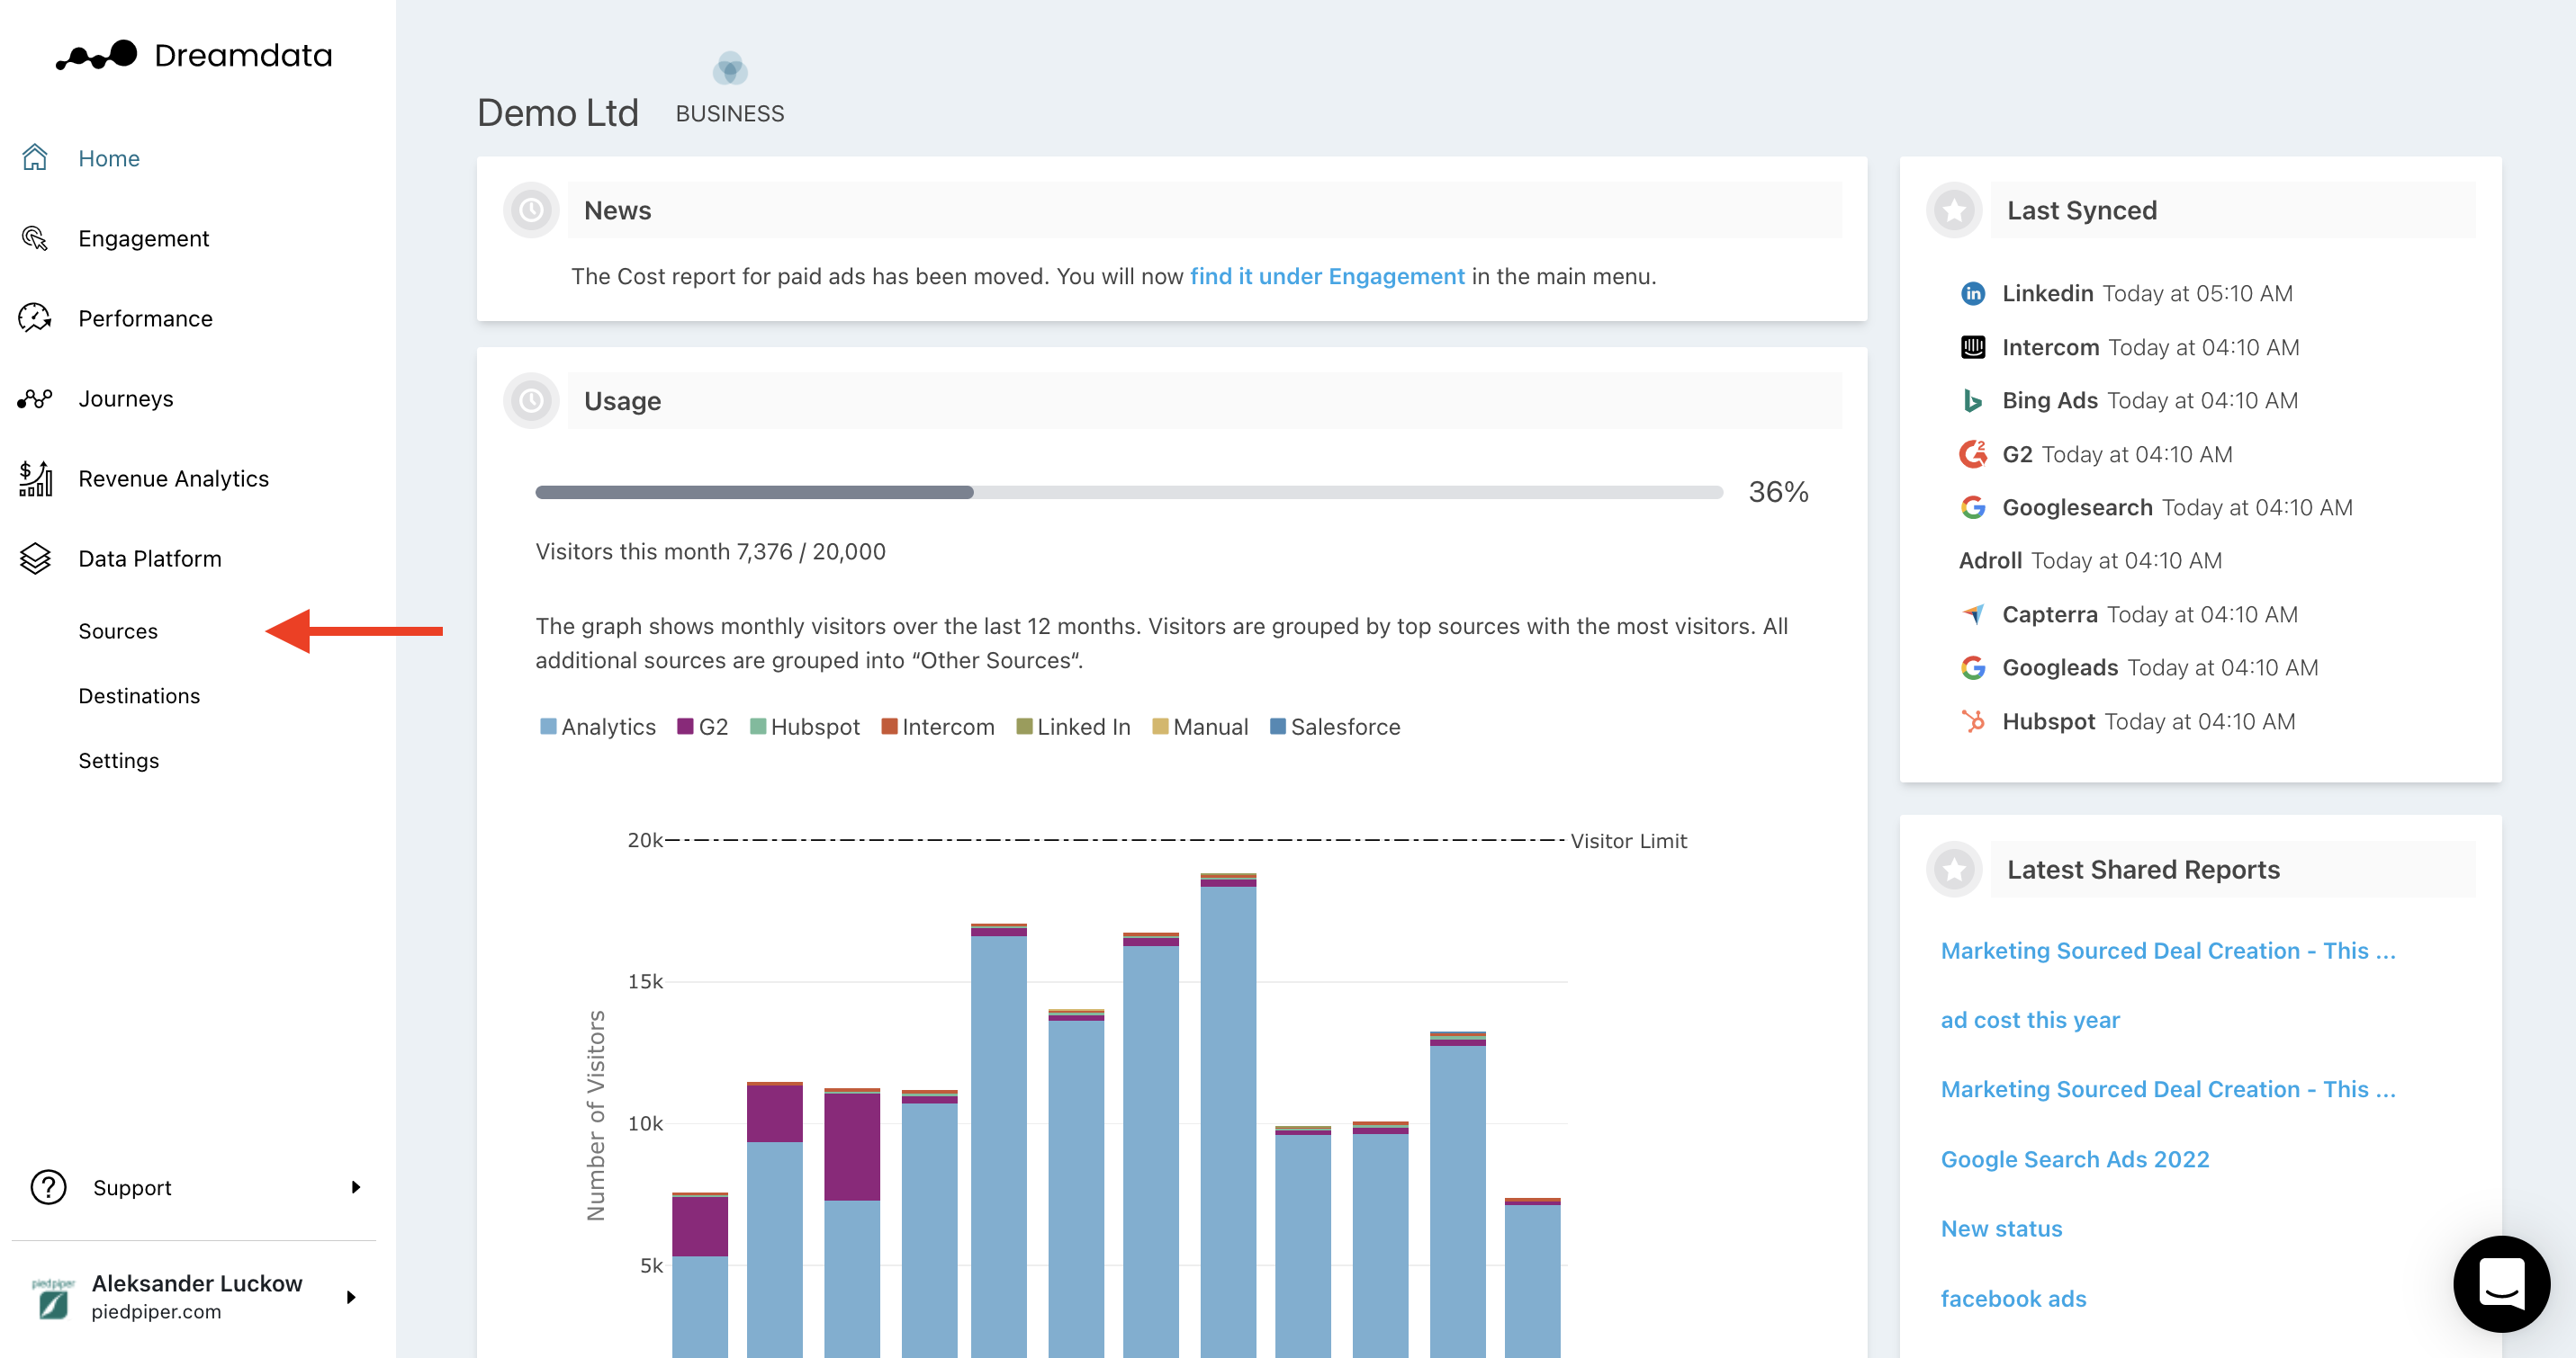
Task: Open the chat messenger bubble
Action: pos(2501,1283)
